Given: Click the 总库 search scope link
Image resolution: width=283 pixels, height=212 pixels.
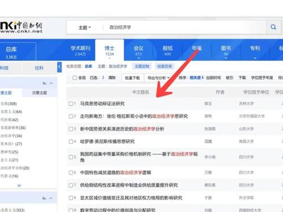Looking at the screenshot, I should [x=88, y=66].
